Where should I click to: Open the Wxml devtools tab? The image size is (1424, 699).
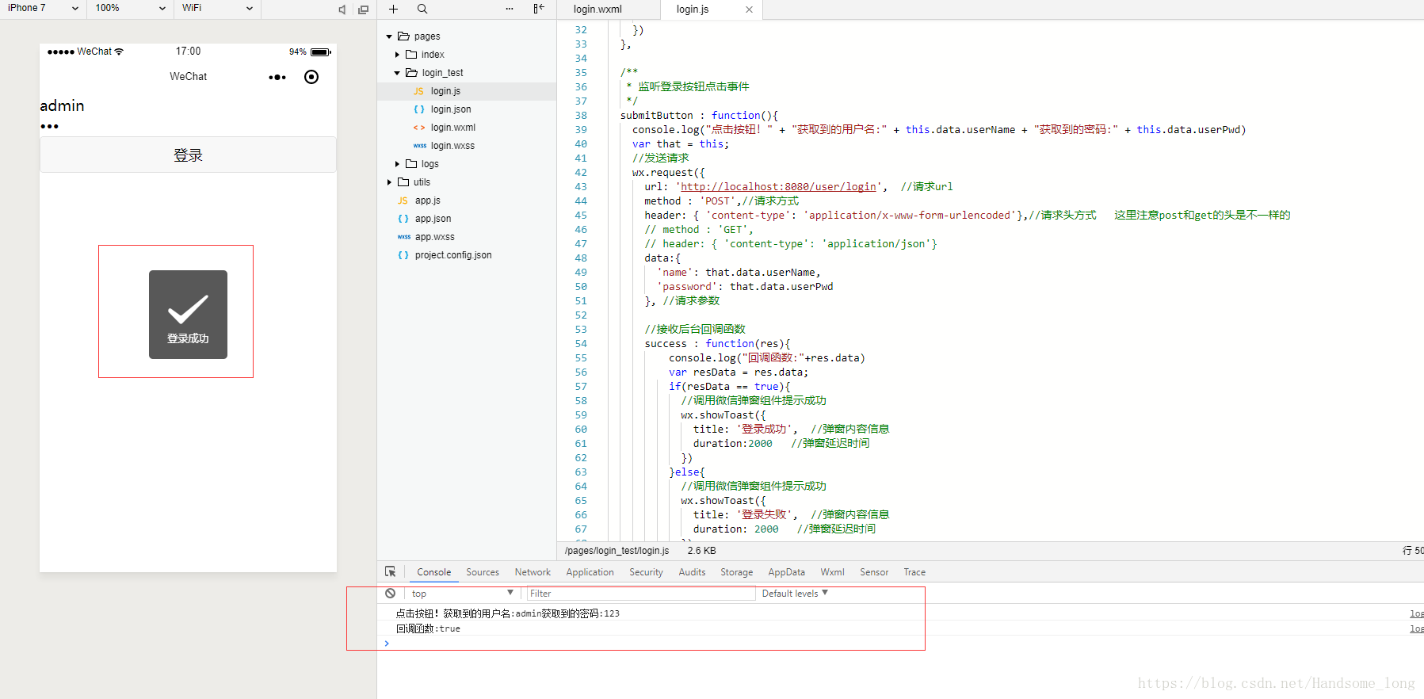pos(832,572)
